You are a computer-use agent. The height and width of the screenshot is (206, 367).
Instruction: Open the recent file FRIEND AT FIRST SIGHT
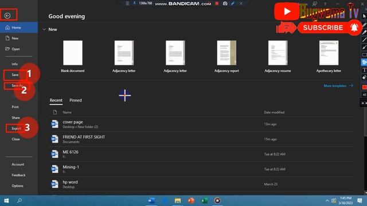pos(201,139)
